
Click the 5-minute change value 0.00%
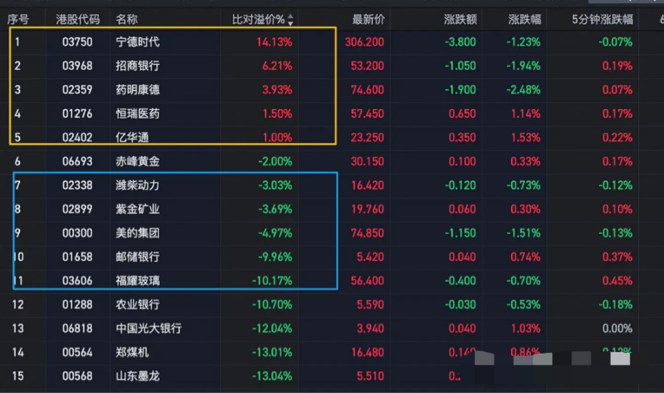point(617,329)
